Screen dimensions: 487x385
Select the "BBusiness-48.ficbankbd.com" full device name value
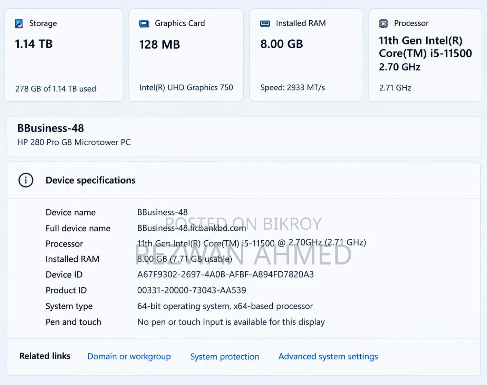[x=192, y=228]
